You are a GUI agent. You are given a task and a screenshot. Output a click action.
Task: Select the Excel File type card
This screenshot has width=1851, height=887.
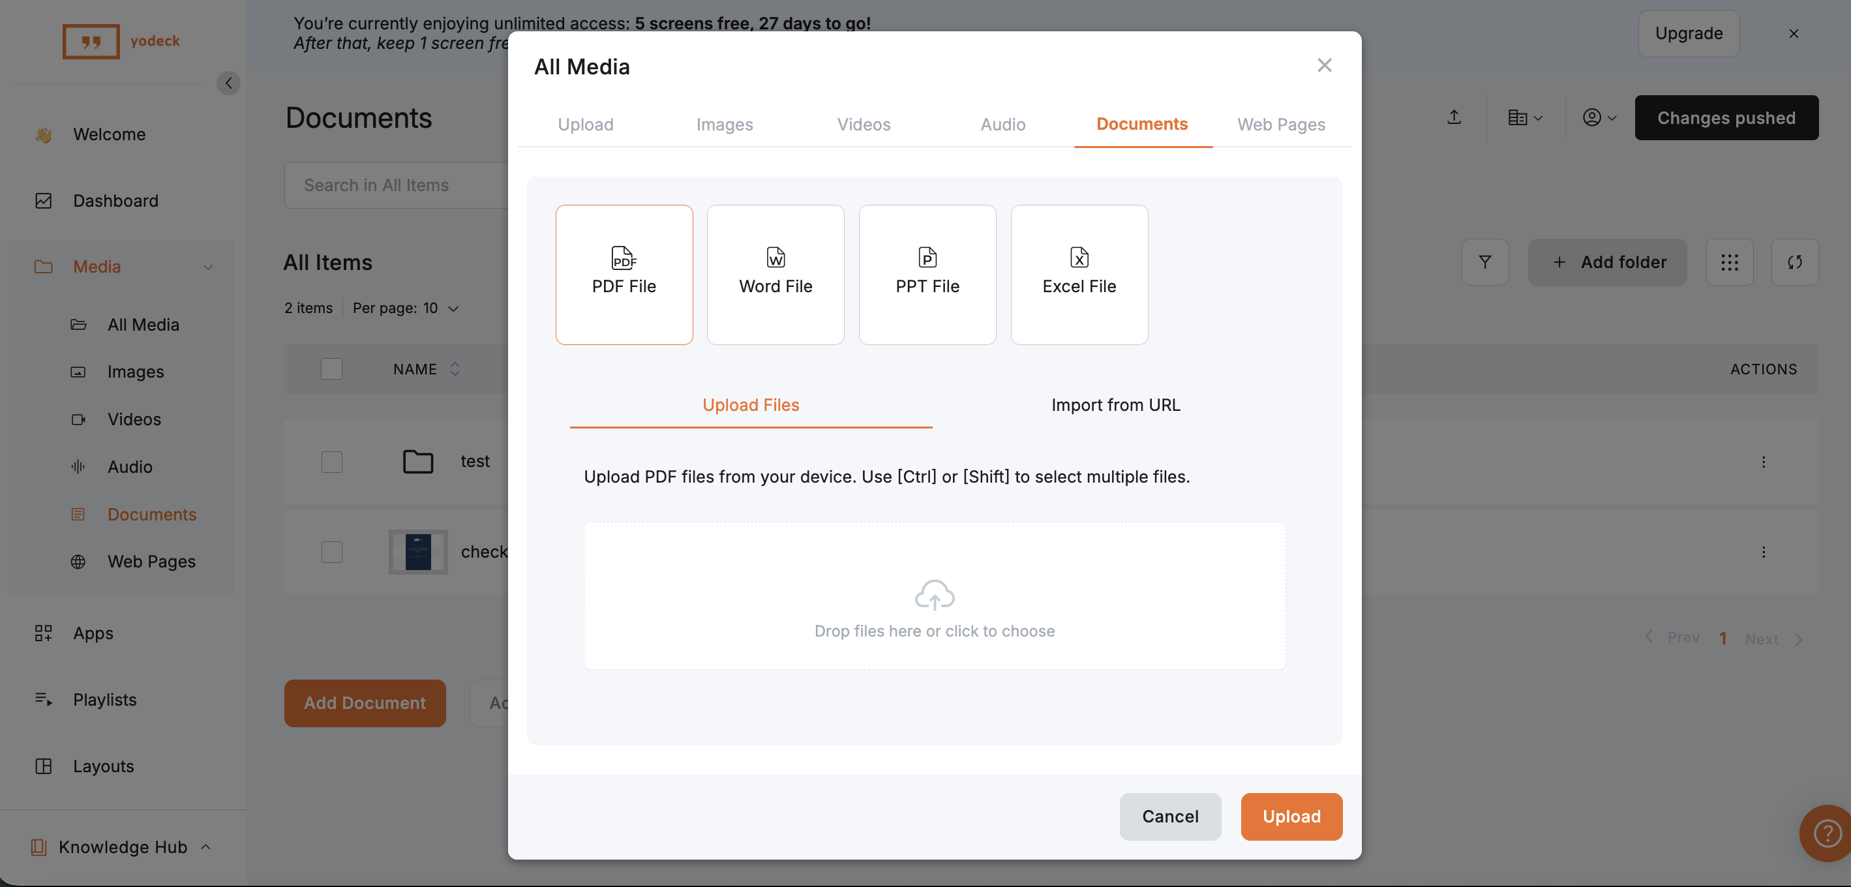click(x=1079, y=274)
